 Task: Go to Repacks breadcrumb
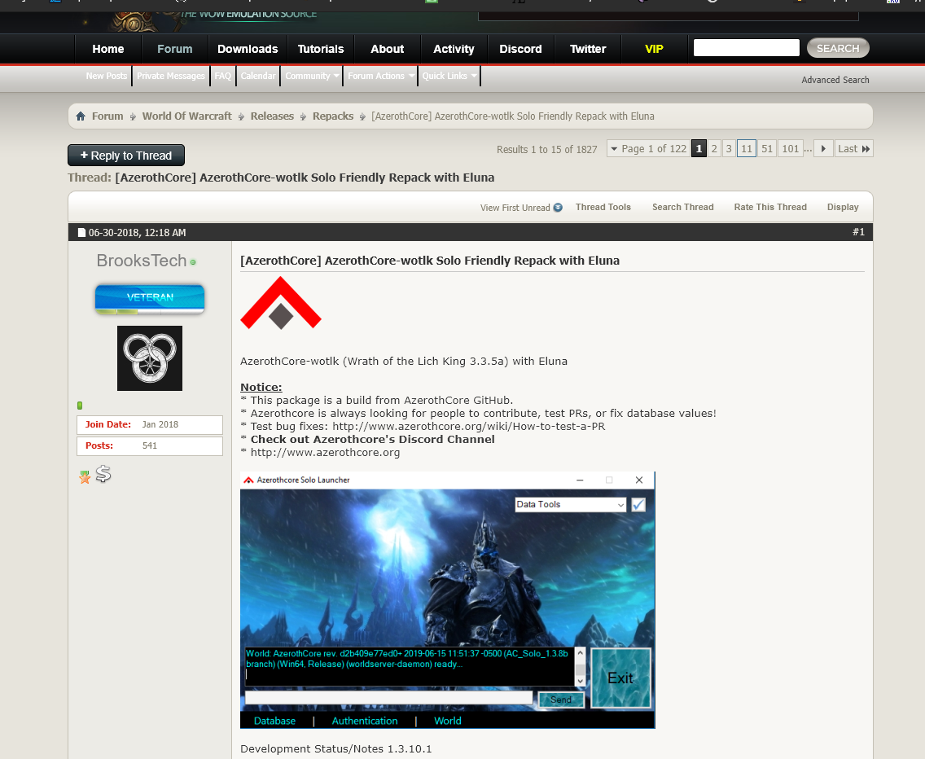(333, 116)
